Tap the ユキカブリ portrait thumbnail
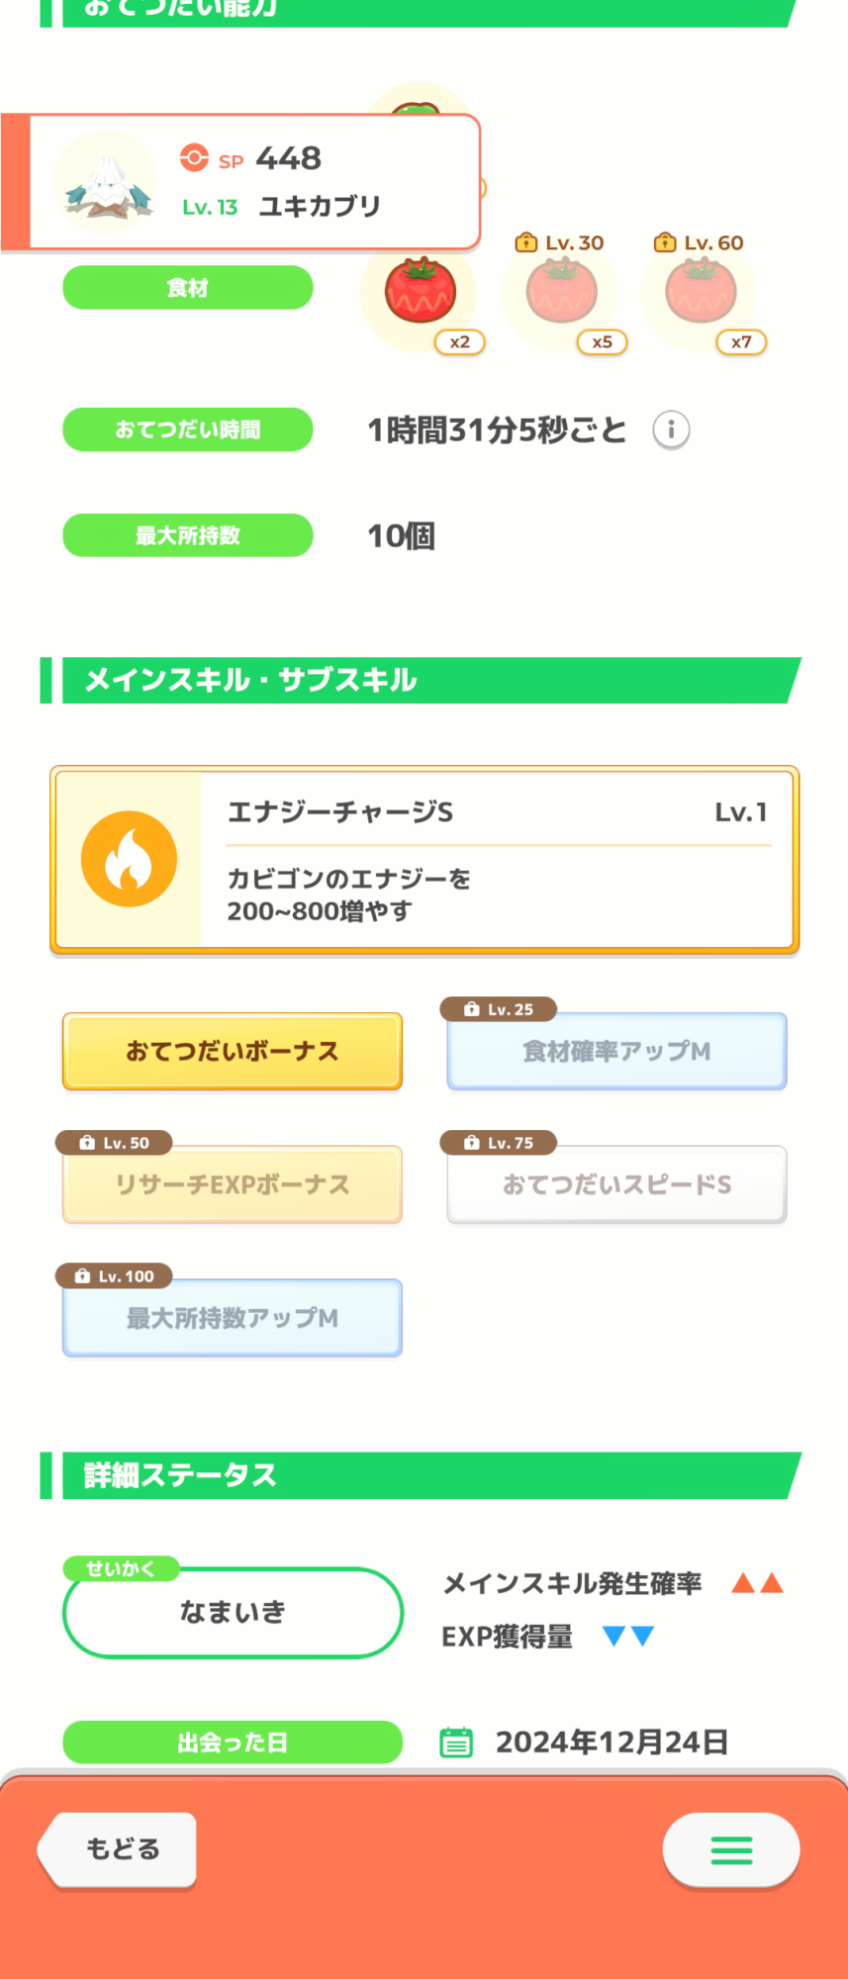Image resolution: width=848 pixels, height=1979 pixels. click(105, 182)
